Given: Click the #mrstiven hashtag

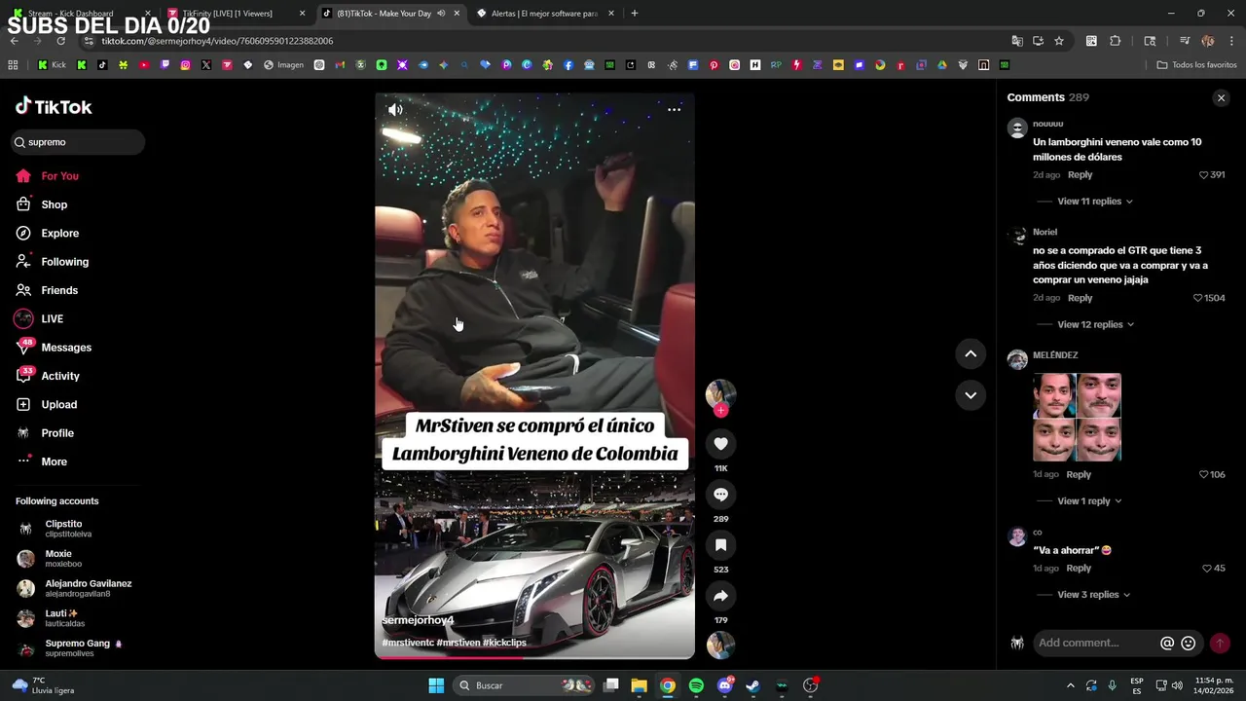Looking at the screenshot, I should pos(458,643).
